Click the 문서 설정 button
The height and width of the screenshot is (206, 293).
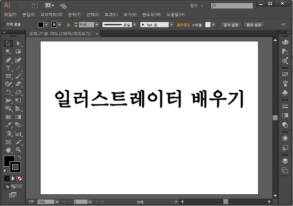(x=231, y=25)
